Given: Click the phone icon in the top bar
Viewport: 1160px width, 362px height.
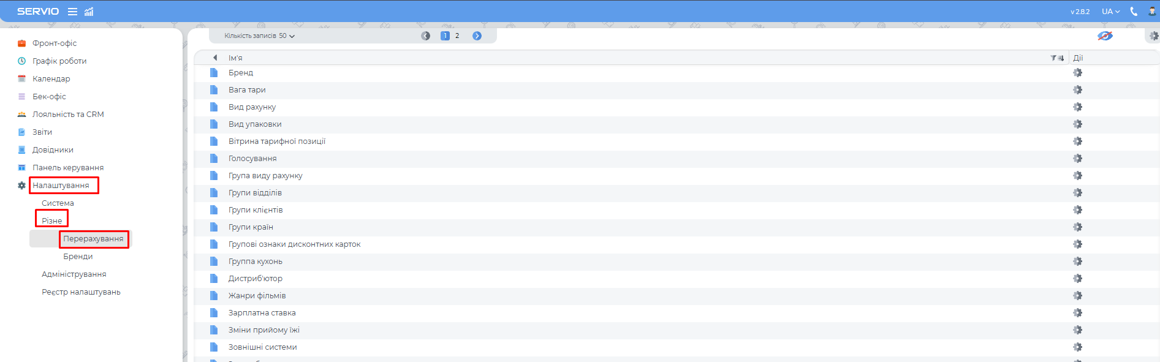Looking at the screenshot, I should [x=1134, y=12].
